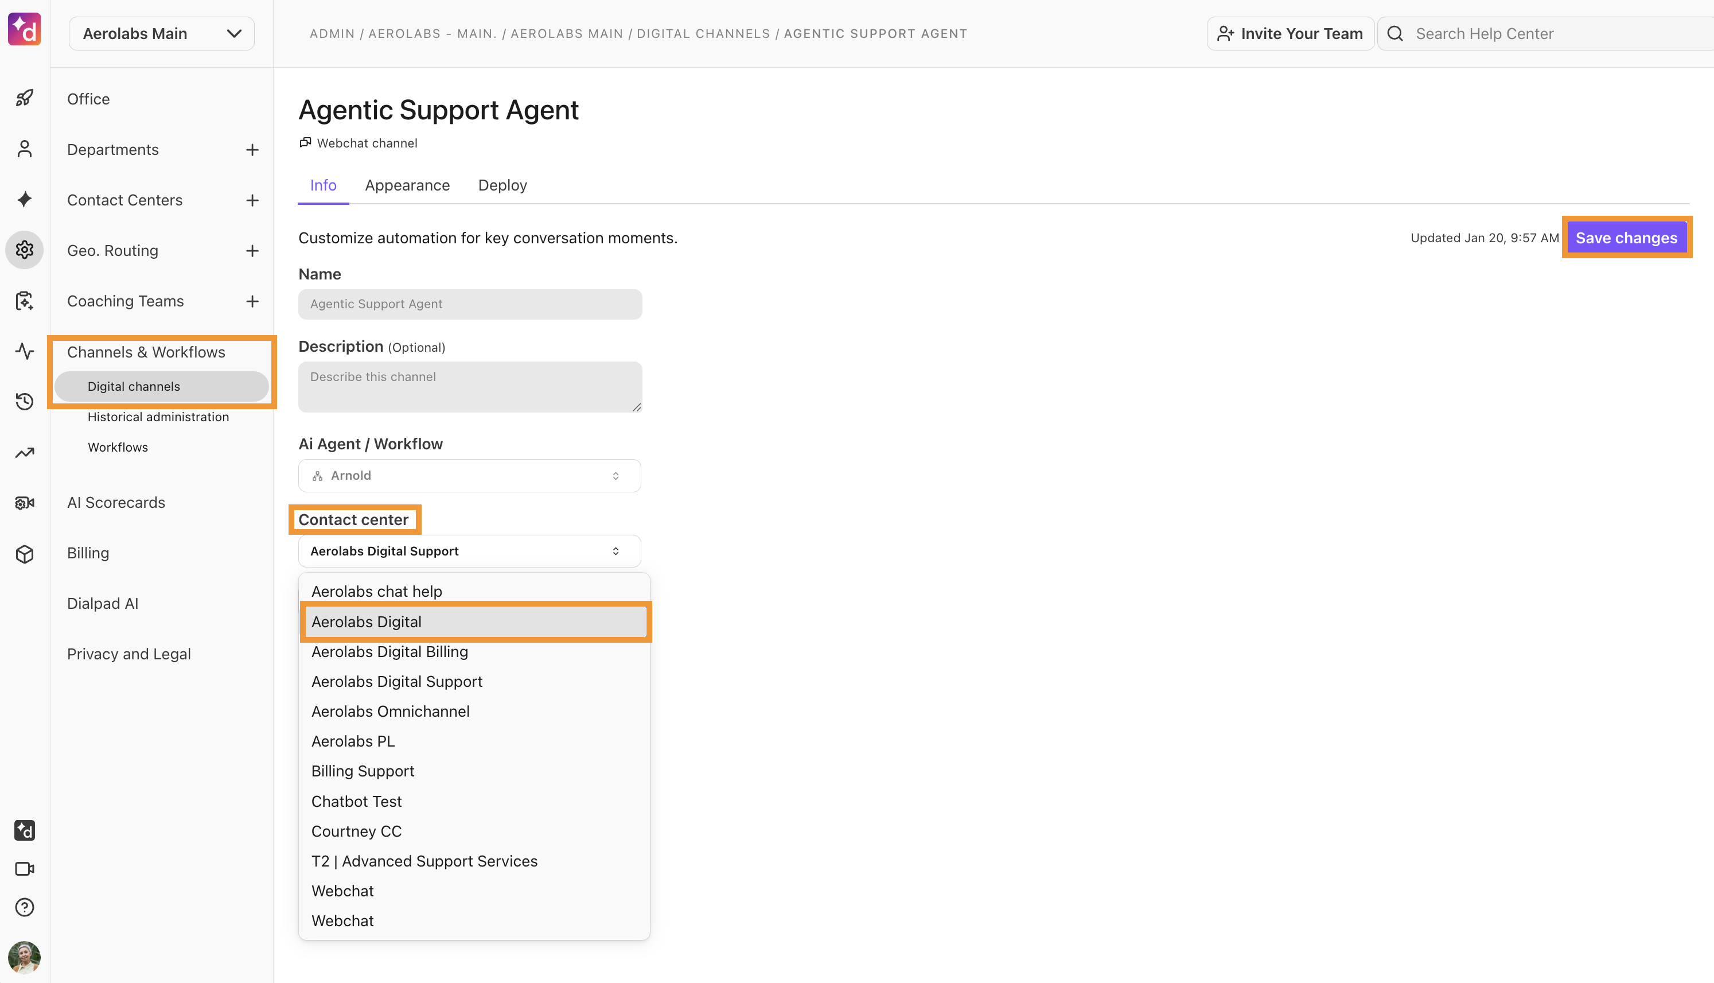1714x983 pixels.
Task: Switch to the Appearance tab
Action: click(x=408, y=186)
